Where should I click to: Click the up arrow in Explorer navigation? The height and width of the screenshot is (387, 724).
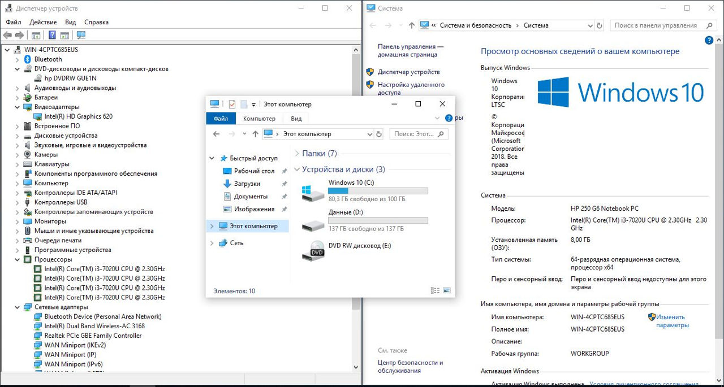255,134
